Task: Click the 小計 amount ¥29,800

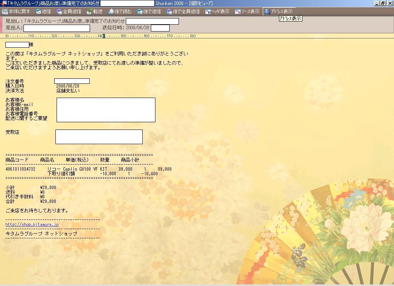Action: (x=48, y=188)
